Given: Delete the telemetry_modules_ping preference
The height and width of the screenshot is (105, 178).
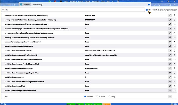Looking at the screenshot, I should coord(174,15).
